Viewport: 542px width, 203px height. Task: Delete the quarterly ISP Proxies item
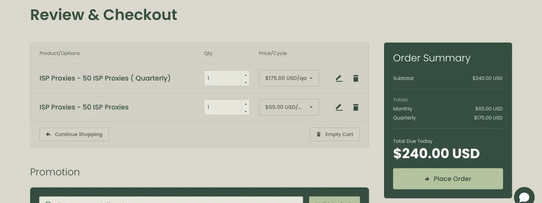click(x=356, y=78)
